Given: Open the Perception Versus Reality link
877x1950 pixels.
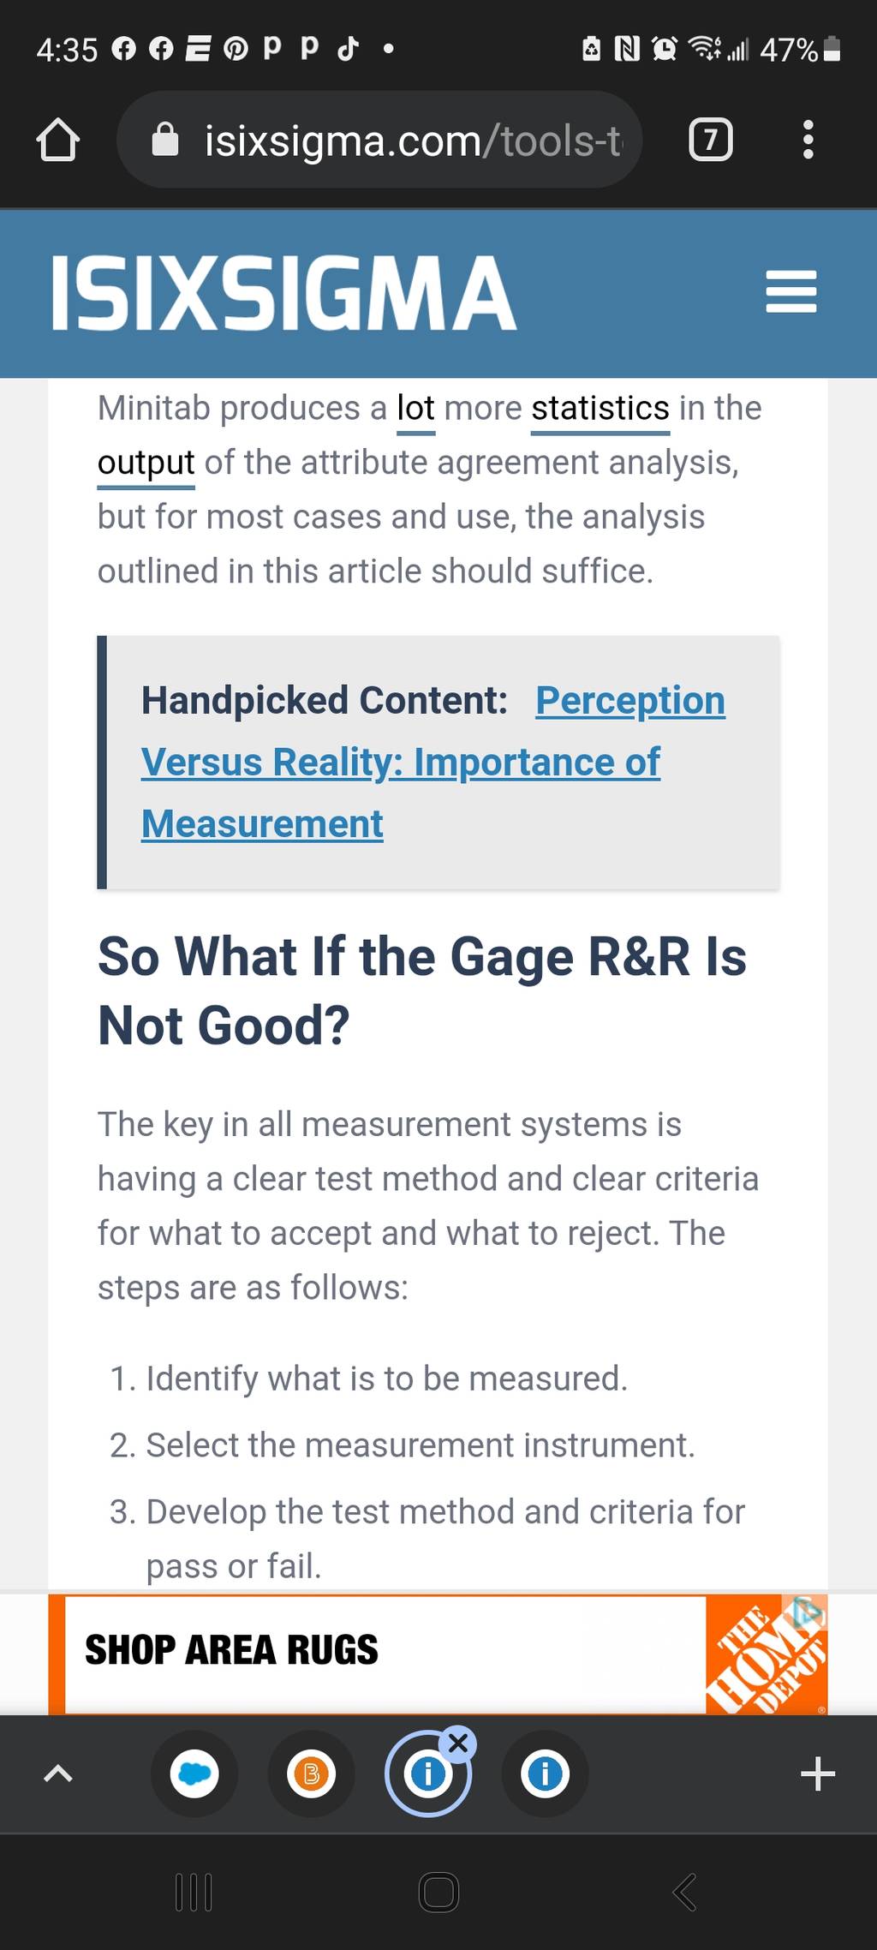Looking at the screenshot, I should click(x=433, y=762).
